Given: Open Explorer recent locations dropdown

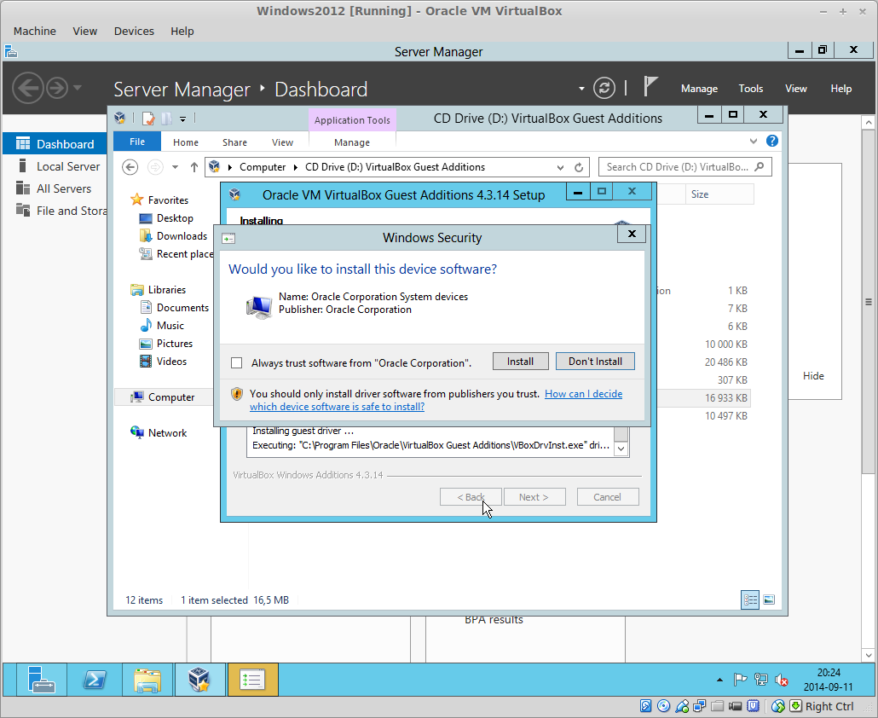Looking at the screenshot, I should tap(176, 167).
